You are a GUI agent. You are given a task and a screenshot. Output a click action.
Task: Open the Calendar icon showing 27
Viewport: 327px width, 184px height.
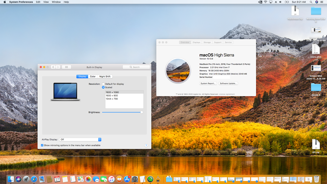coord(57,179)
